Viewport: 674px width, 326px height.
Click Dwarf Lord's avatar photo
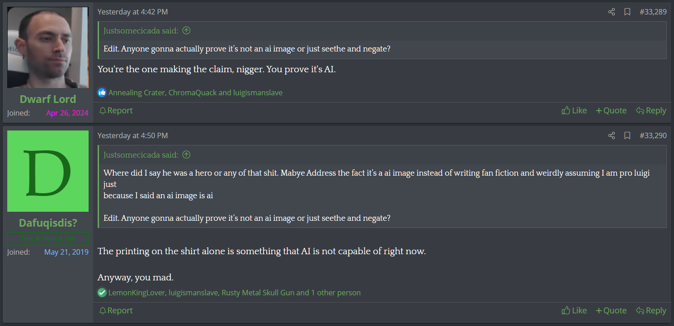[x=48, y=47]
